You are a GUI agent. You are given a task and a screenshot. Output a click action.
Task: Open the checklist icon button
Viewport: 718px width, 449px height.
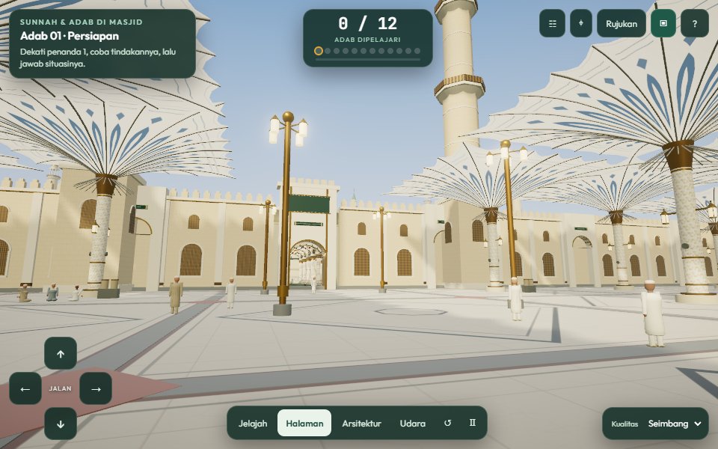pos(552,23)
